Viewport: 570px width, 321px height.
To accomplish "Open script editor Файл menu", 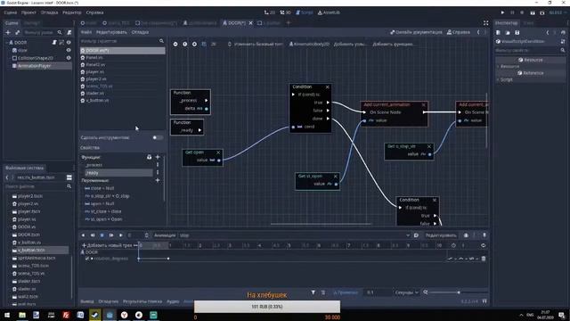I will pos(86,32).
